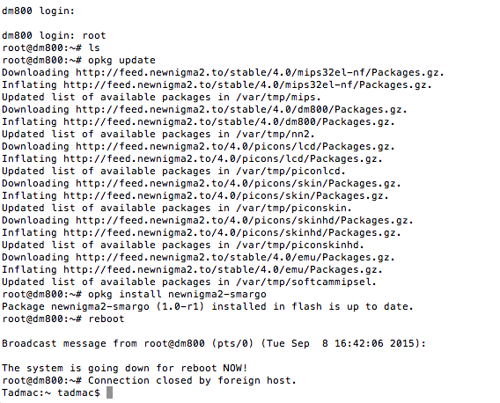Click the terminal cursor block after tadmac$

tap(109, 392)
